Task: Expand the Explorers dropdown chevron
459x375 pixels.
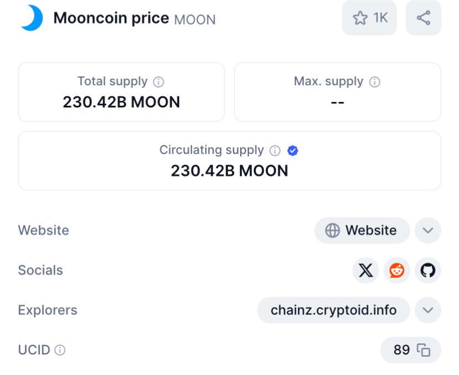Action: coord(427,310)
